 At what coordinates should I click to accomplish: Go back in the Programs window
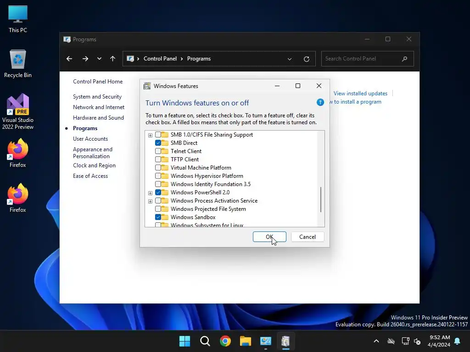[69, 59]
